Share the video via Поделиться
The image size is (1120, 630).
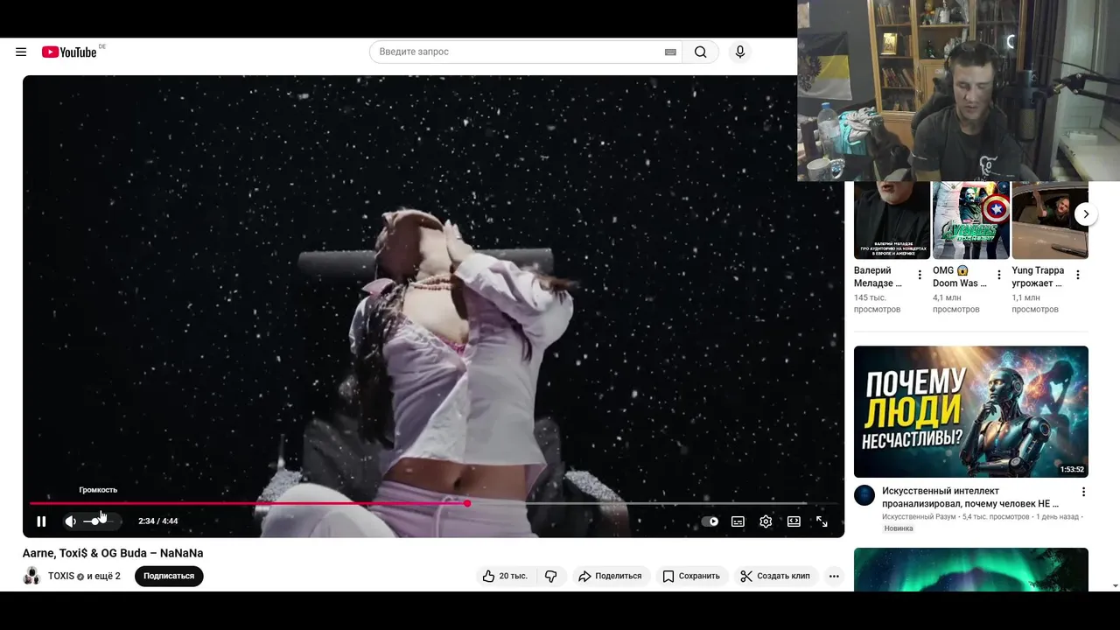tap(610, 576)
